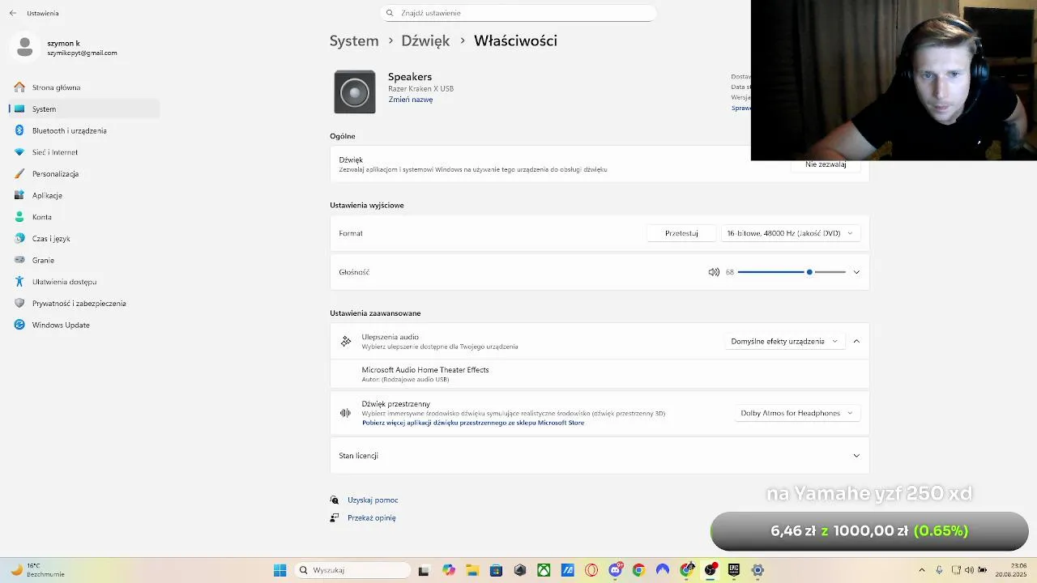The image size is (1037, 583).
Task: Open the Xbox app from the taskbar
Action: [544, 570]
